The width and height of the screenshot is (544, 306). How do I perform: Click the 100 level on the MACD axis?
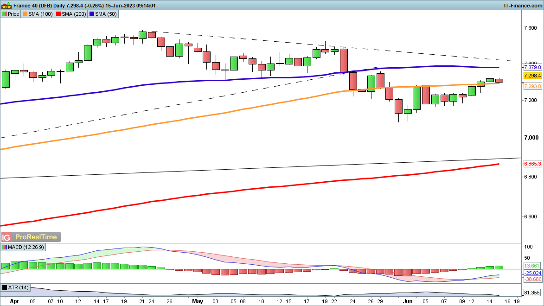click(528, 247)
